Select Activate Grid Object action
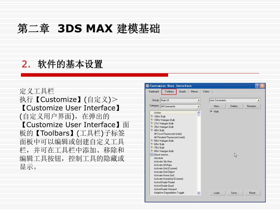This screenshot has height=210, width=280. [x=164, y=172]
